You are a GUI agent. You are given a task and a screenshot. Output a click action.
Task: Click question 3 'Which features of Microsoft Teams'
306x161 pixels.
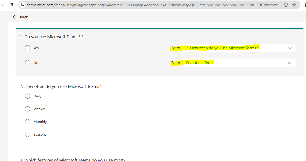point(73,160)
